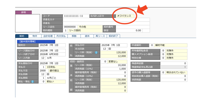
Task: Switch to the 契約 tab
Action: [x=22, y=36]
